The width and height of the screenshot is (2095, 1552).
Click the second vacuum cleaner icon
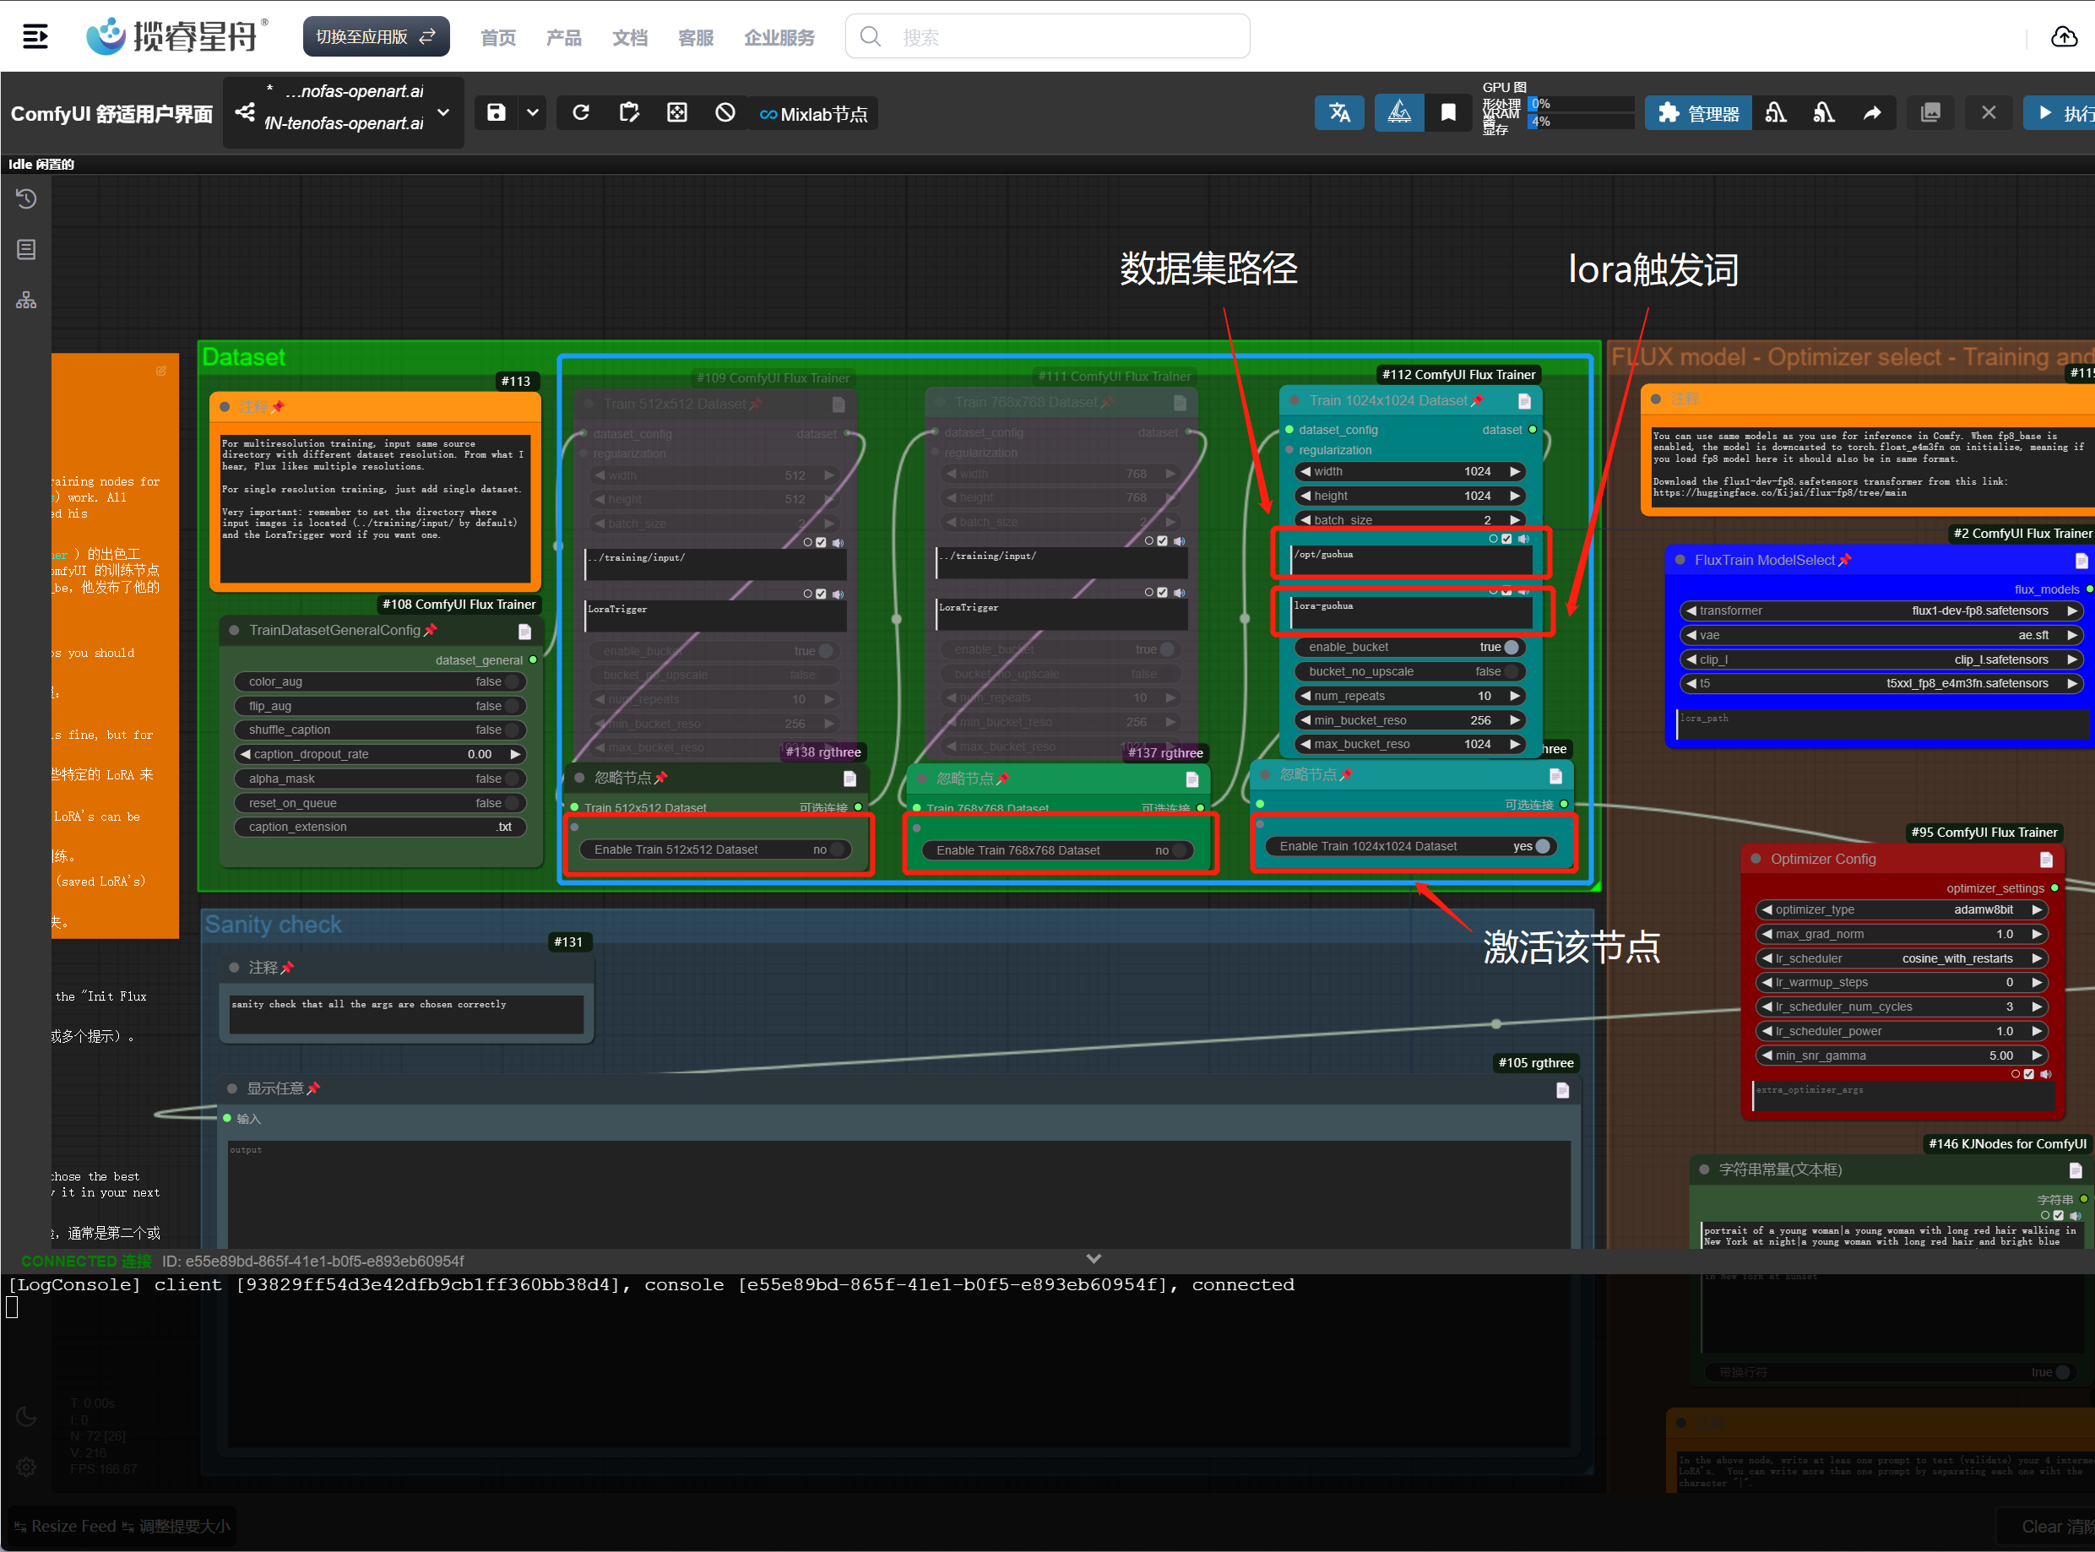1822,113
